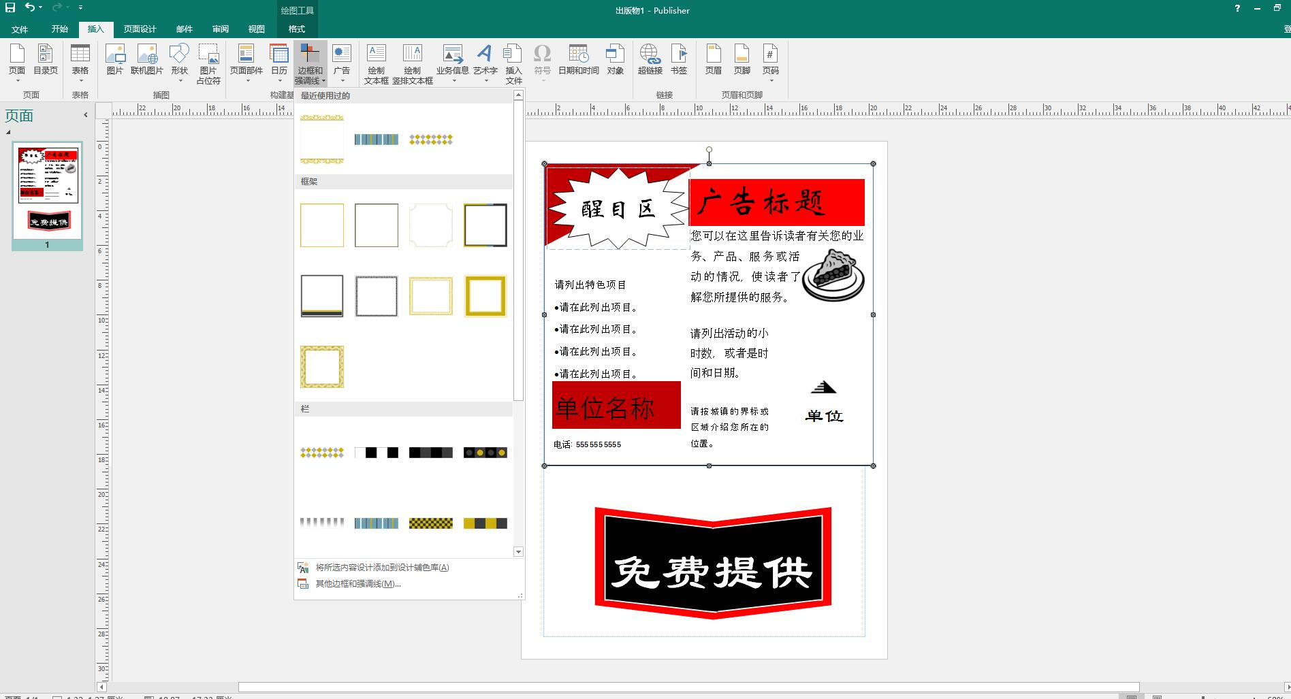Insert 联机图片 online pictures
Image resolution: width=1291 pixels, height=699 pixels.
point(147,61)
